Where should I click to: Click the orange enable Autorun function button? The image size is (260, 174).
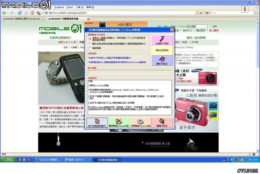pyautogui.click(x=141, y=122)
